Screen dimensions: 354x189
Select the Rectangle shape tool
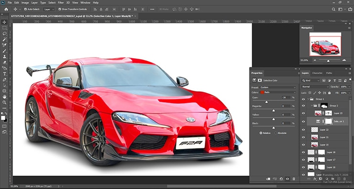(x=4, y=91)
